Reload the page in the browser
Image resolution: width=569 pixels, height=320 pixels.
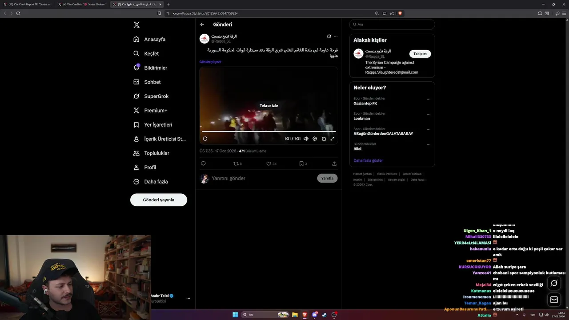[x=18, y=13]
